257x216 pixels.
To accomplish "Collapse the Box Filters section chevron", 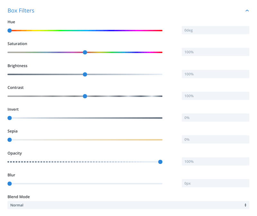I will point(247,11).
